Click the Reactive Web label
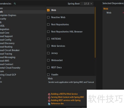The image size is (124, 108). (58, 17)
